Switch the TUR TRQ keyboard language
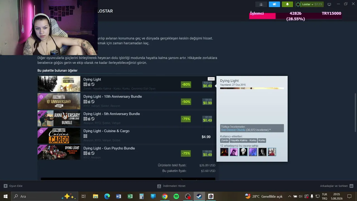Viewport: 357px width, 201px height. tap(325, 196)
